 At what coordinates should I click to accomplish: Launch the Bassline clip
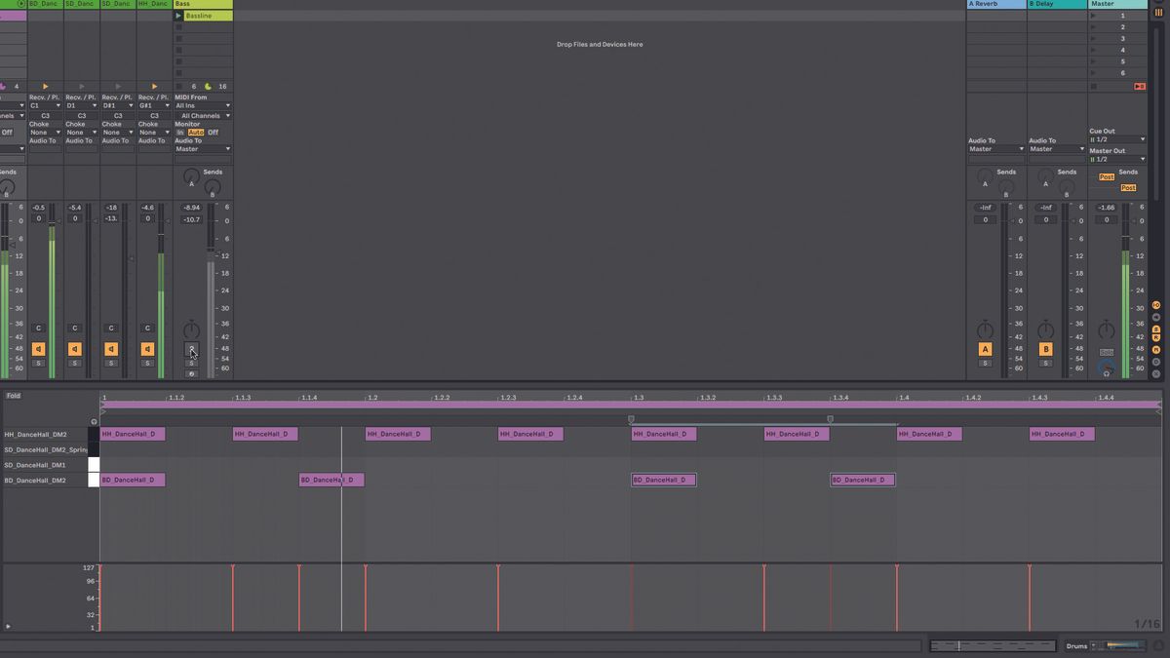[x=178, y=16]
